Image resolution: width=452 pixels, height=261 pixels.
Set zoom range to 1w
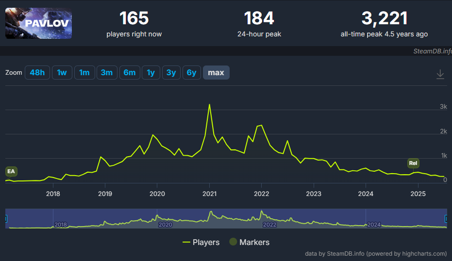tap(62, 73)
